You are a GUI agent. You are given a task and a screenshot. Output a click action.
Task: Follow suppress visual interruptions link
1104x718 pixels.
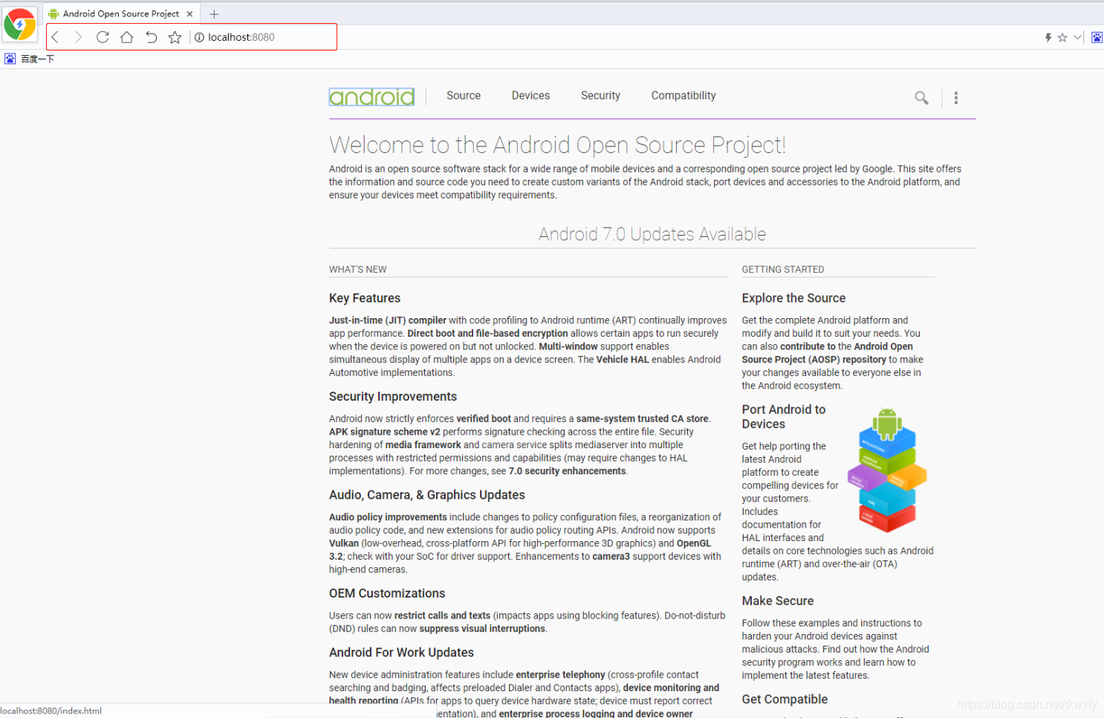(x=482, y=629)
